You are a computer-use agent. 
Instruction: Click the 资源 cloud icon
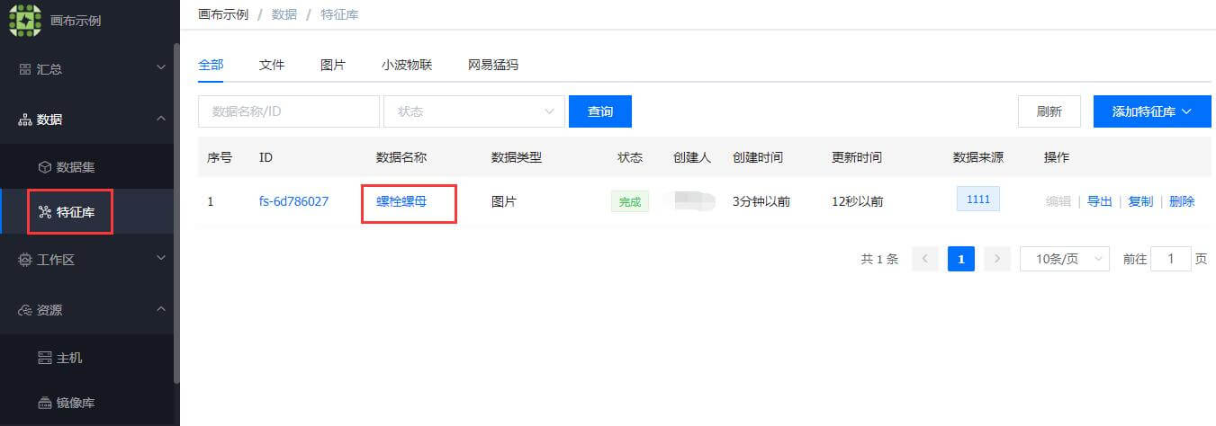pyautogui.click(x=24, y=310)
